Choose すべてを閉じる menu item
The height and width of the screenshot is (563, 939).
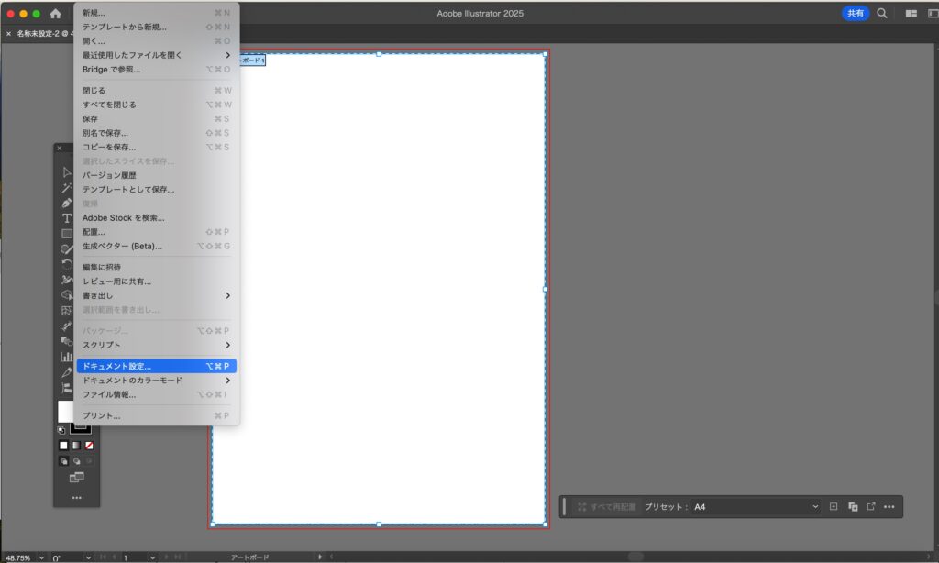tap(156, 105)
